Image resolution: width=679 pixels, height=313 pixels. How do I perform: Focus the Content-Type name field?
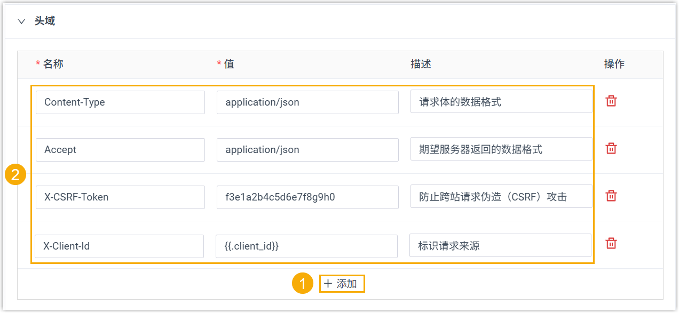[120, 102]
